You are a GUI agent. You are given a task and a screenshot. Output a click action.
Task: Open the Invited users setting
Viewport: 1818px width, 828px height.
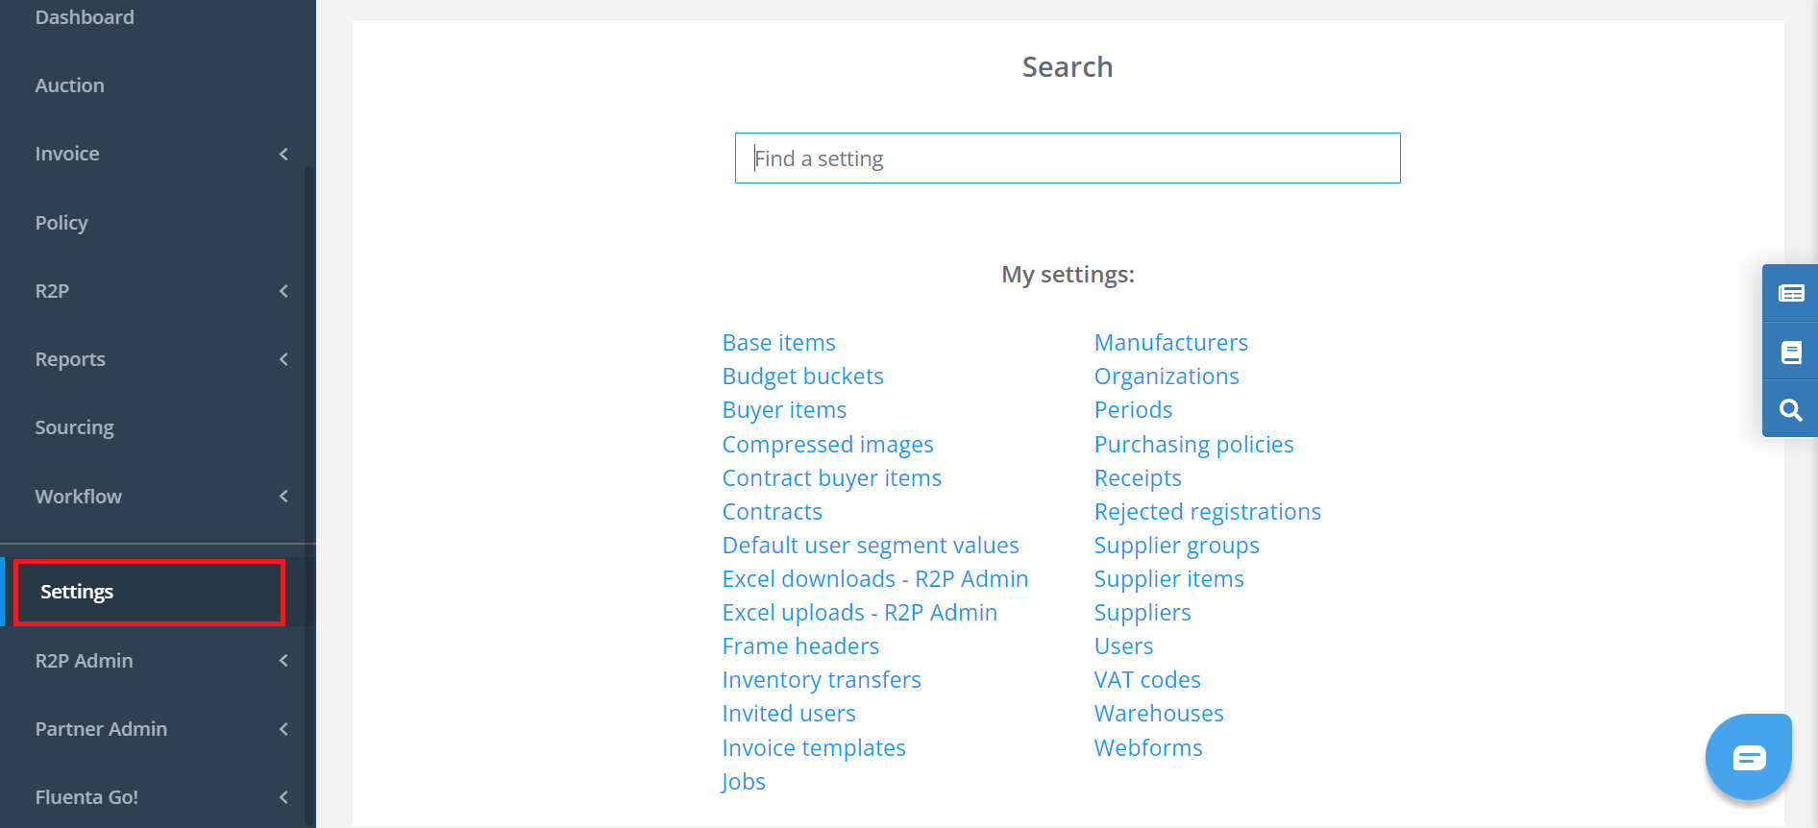[789, 714]
